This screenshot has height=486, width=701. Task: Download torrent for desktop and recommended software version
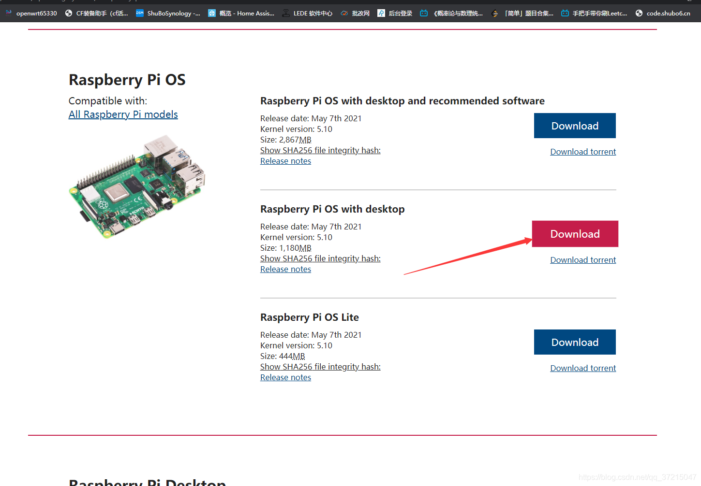(583, 152)
